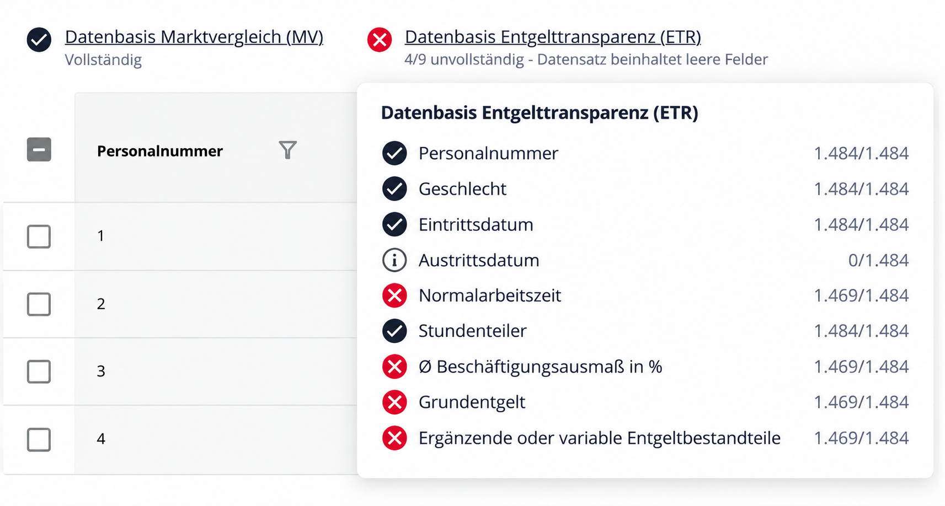Click the checkmark icon for Datenbasis Marktvergleich

(39, 40)
